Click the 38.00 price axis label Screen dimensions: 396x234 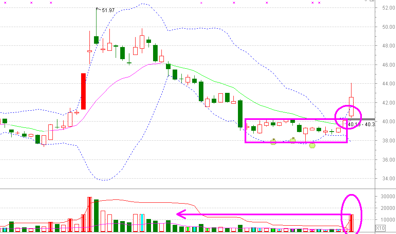[x=389, y=140]
